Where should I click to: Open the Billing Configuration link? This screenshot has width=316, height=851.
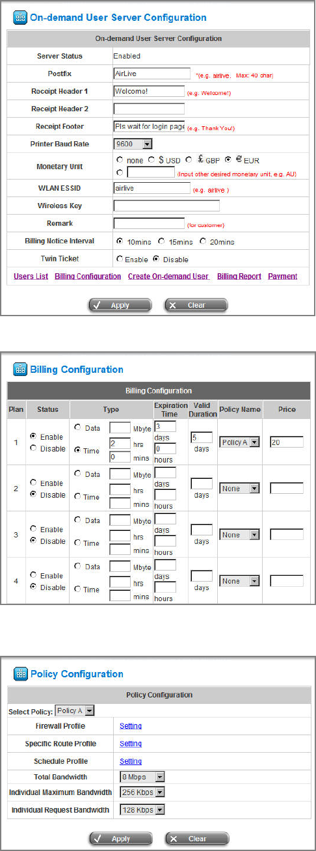[88, 277]
